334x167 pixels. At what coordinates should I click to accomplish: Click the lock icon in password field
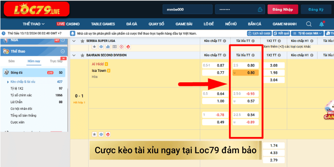tap(260, 9)
